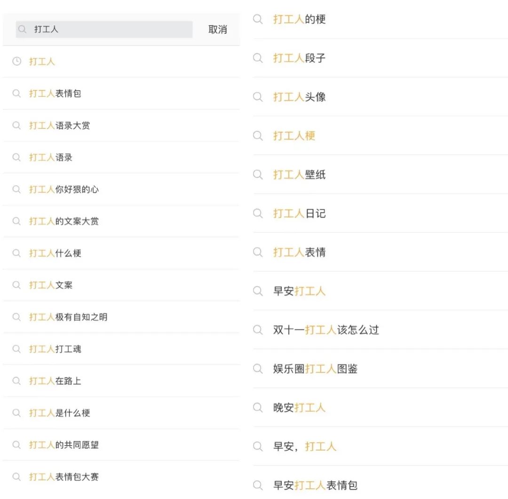Click the magnifier icon beside 打工人表情包

coord(17,94)
